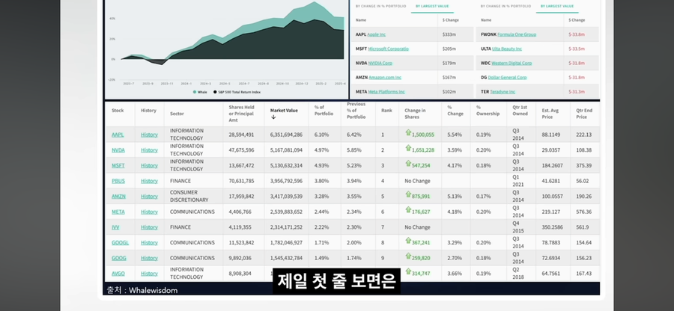674x311 pixels.
Task: Toggle S&P 500 Total Return Index legend
Action: pos(237,92)
